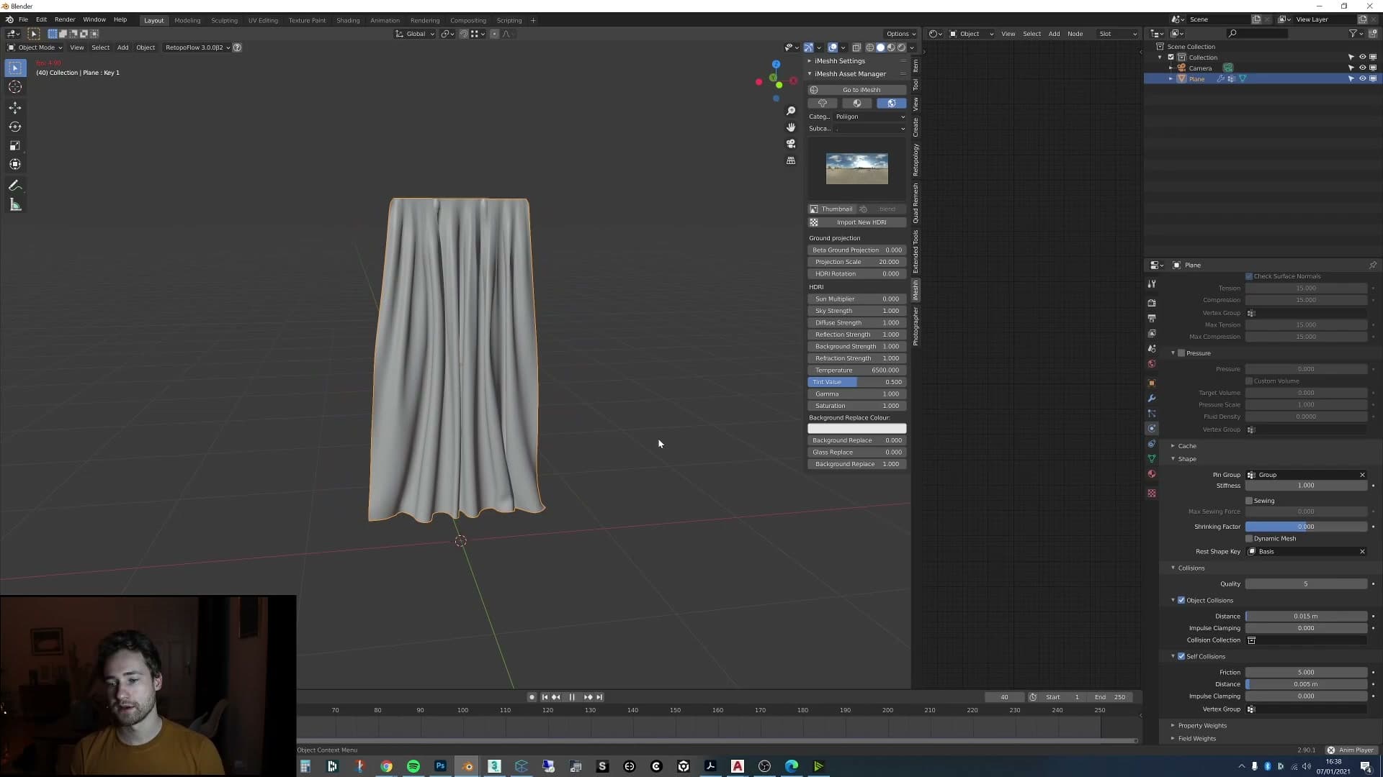Select the Transform tool
This screenshot has width=1383, height=777.
tap(15, 164)
